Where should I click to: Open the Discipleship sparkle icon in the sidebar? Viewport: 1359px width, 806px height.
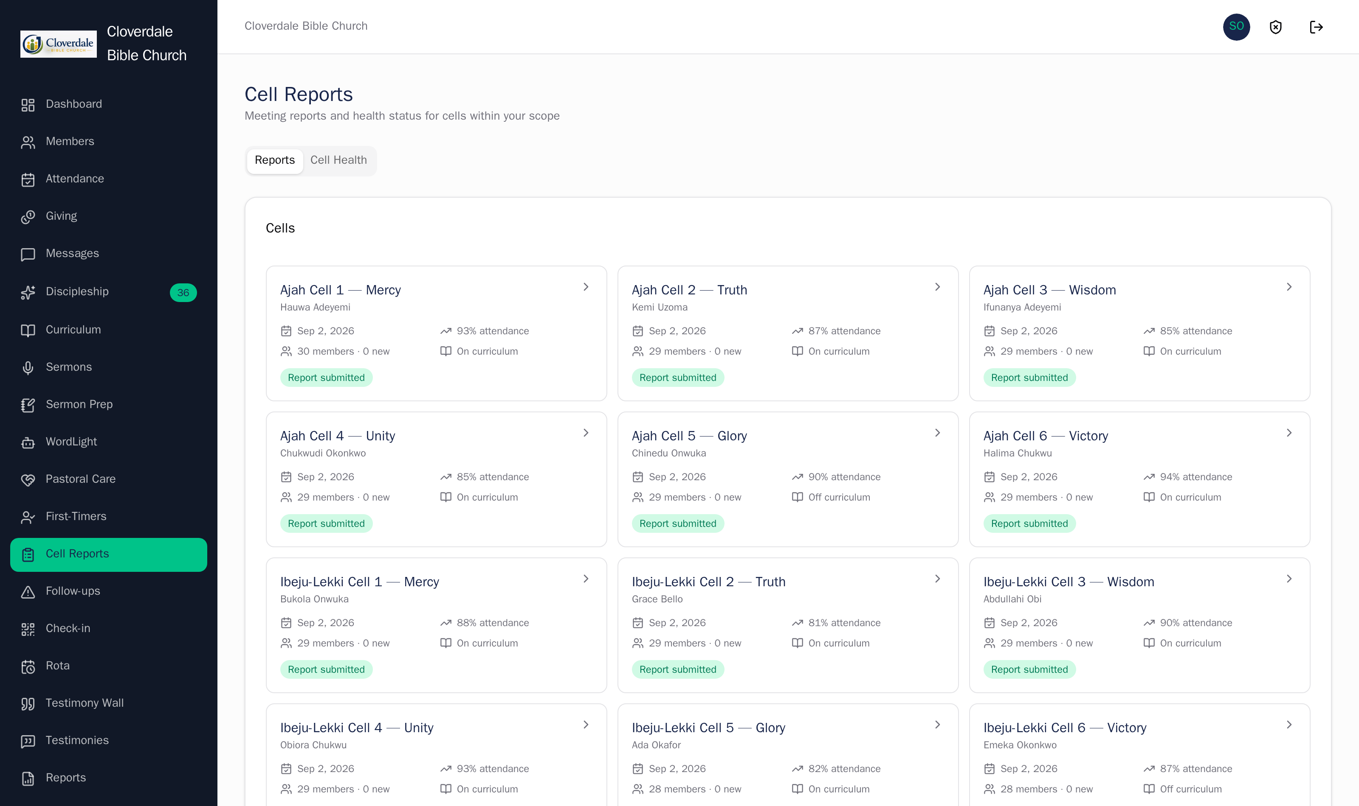(28, 292)
